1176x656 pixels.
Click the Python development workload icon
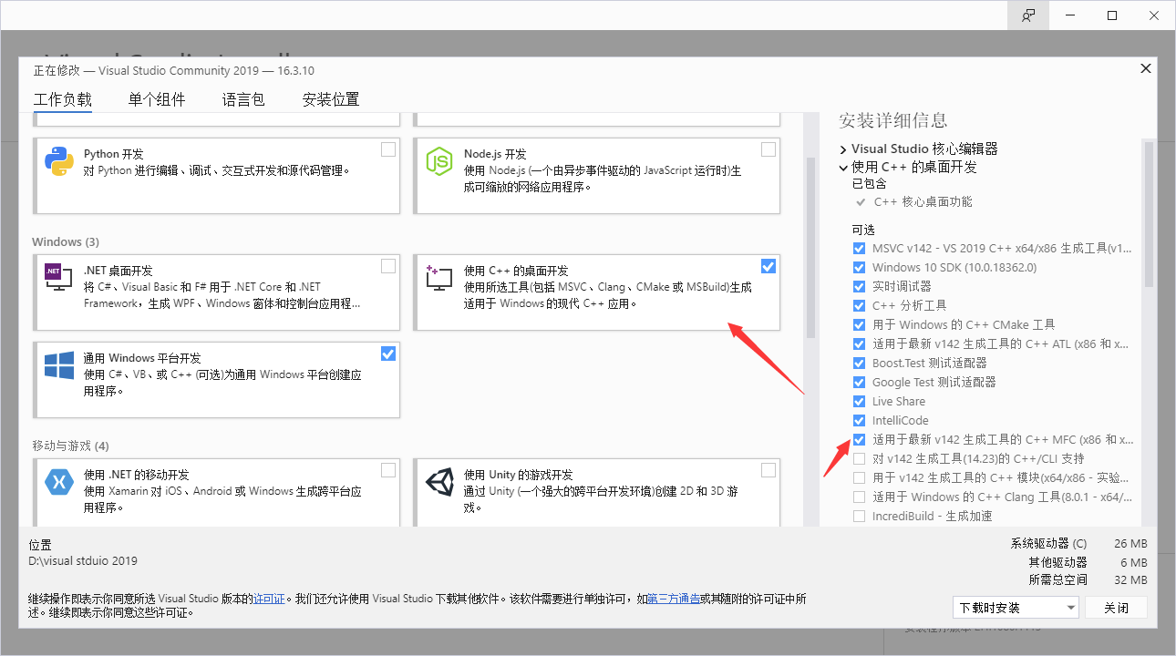(x=59, y=161)
